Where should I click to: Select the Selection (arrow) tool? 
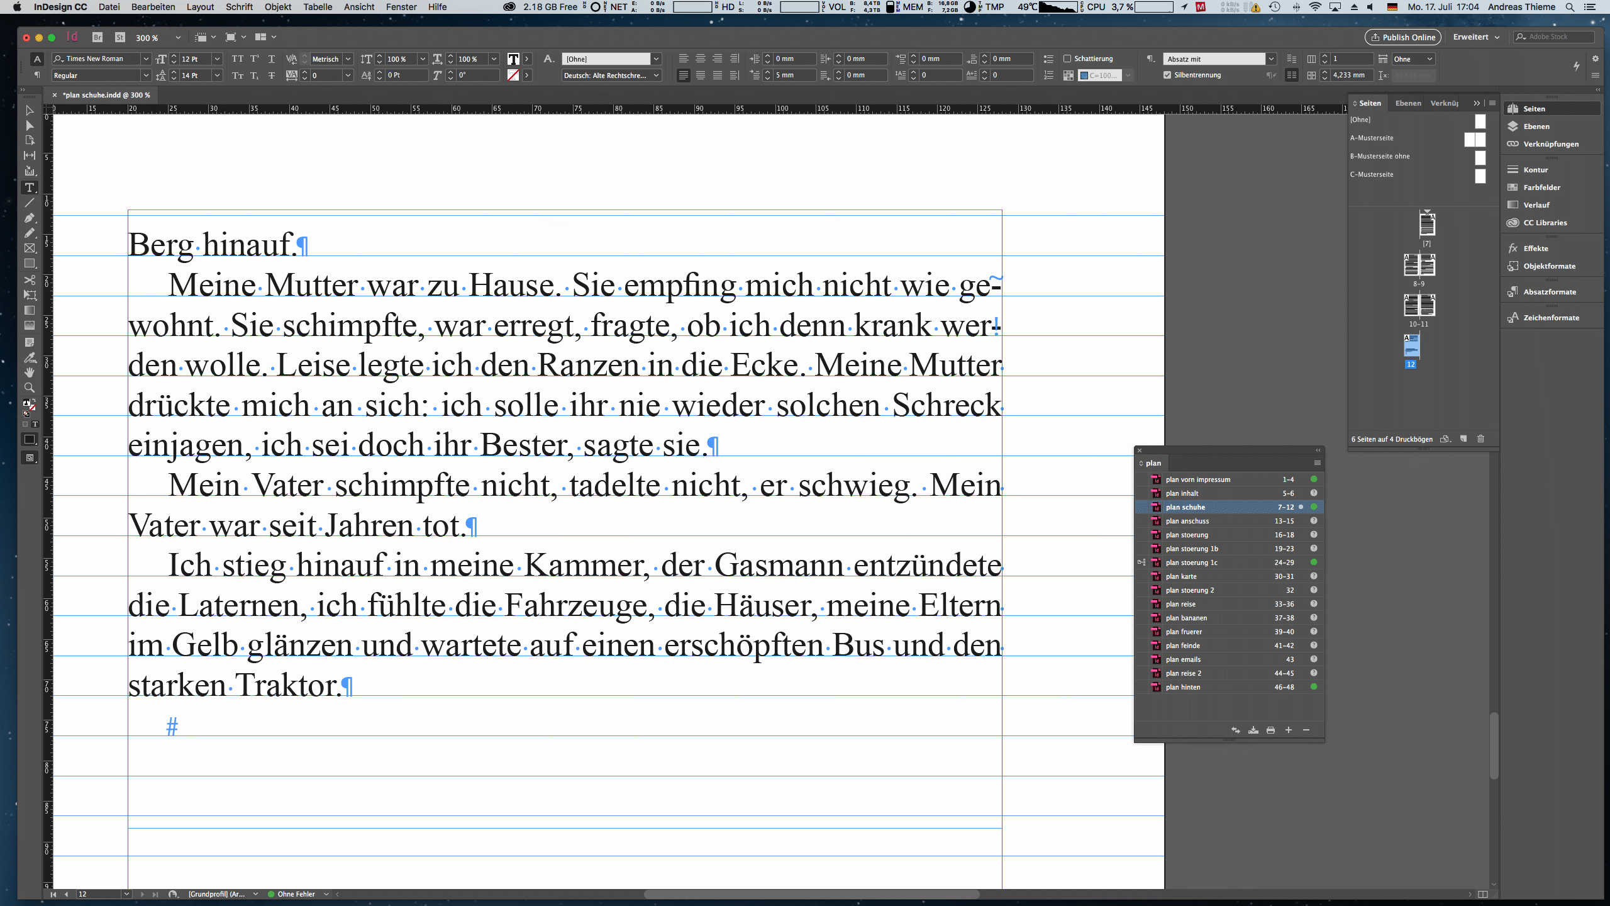29,110
